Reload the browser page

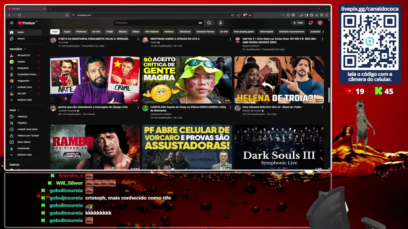(19, 15)
